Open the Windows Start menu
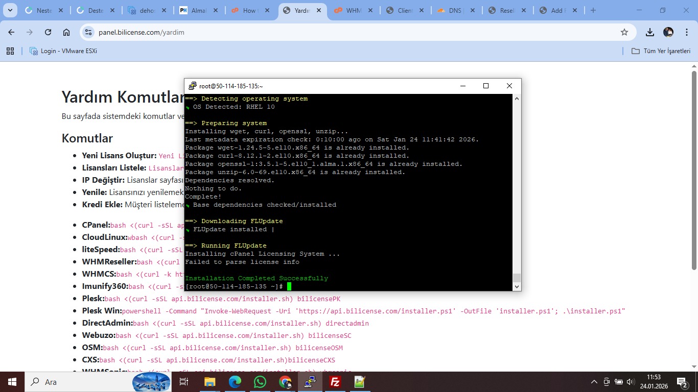Screen dimensions: 698x392 12,382
